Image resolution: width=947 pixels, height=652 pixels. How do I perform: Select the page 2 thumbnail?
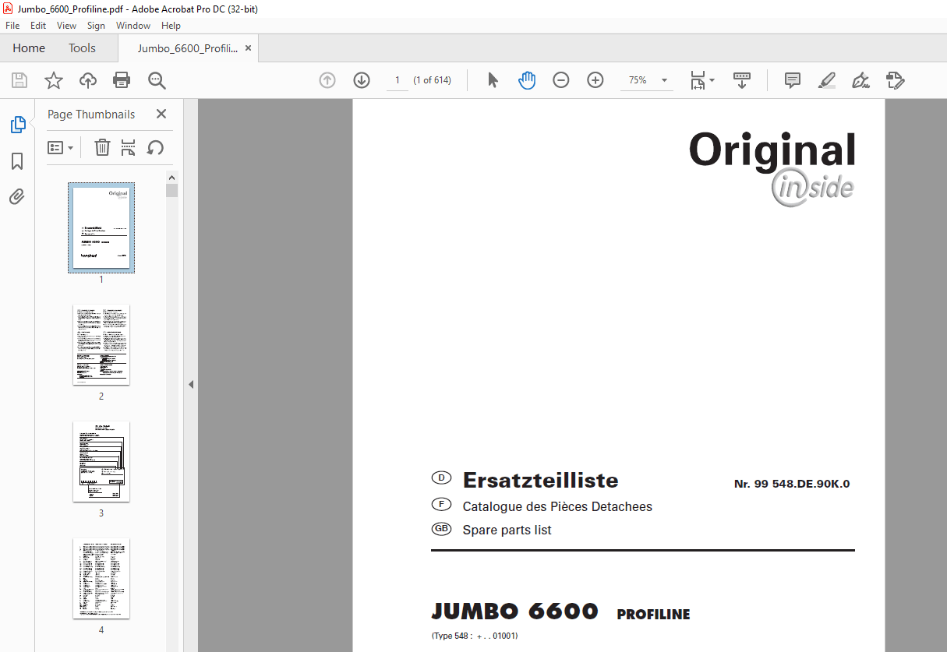(101, 344)
